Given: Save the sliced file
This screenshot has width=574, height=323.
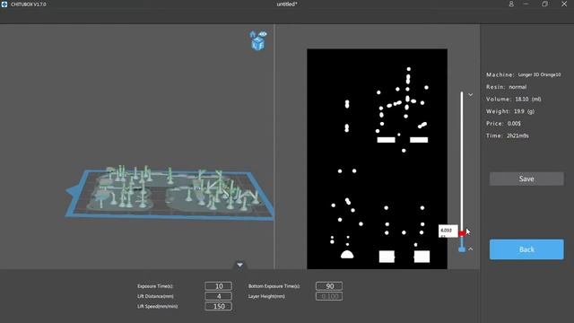Looking at the screenshot, I should coord(526,179).
